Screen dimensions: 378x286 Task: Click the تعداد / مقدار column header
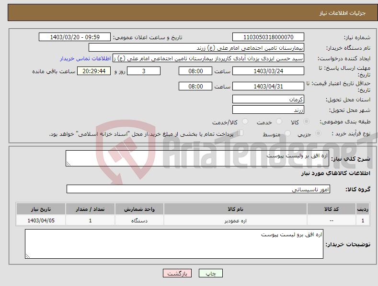pos(90,209)
